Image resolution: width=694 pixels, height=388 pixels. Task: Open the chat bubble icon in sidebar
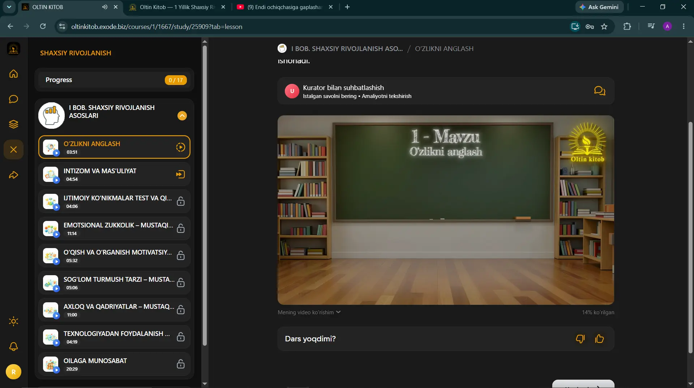pos(13,99)
